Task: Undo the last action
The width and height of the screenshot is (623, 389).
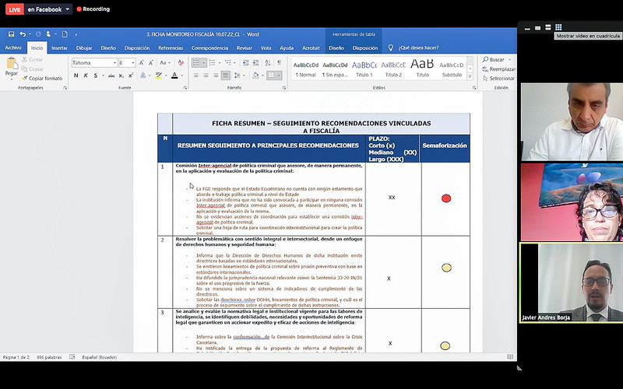Action: [23, 34]
